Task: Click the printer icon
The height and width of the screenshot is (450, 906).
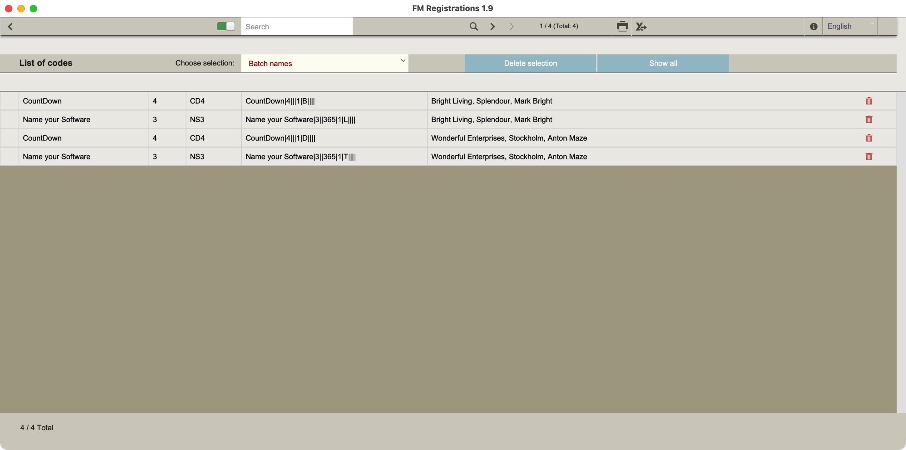Action: [x=622, y=27]
